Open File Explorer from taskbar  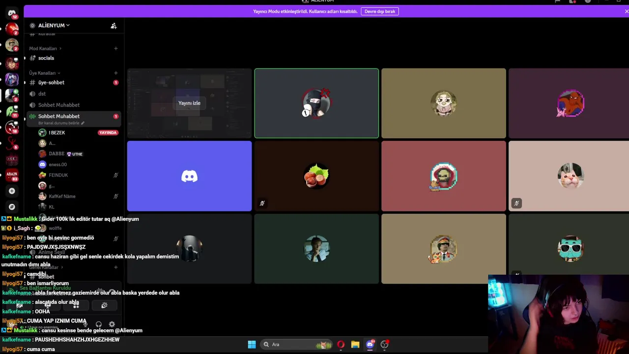coord(355,345)
